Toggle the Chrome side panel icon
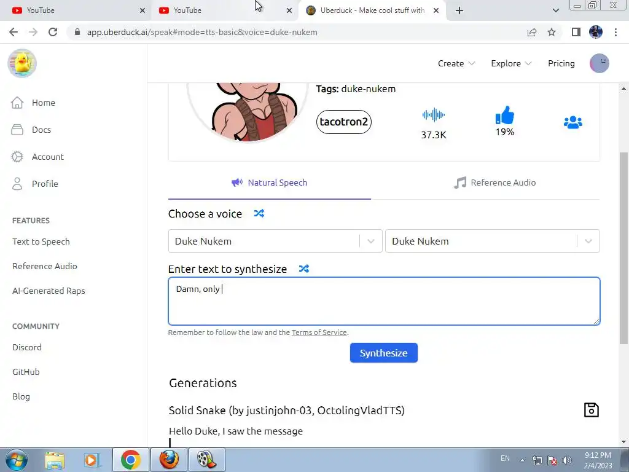This screenshot has height=472, width=629. [576, 32]
